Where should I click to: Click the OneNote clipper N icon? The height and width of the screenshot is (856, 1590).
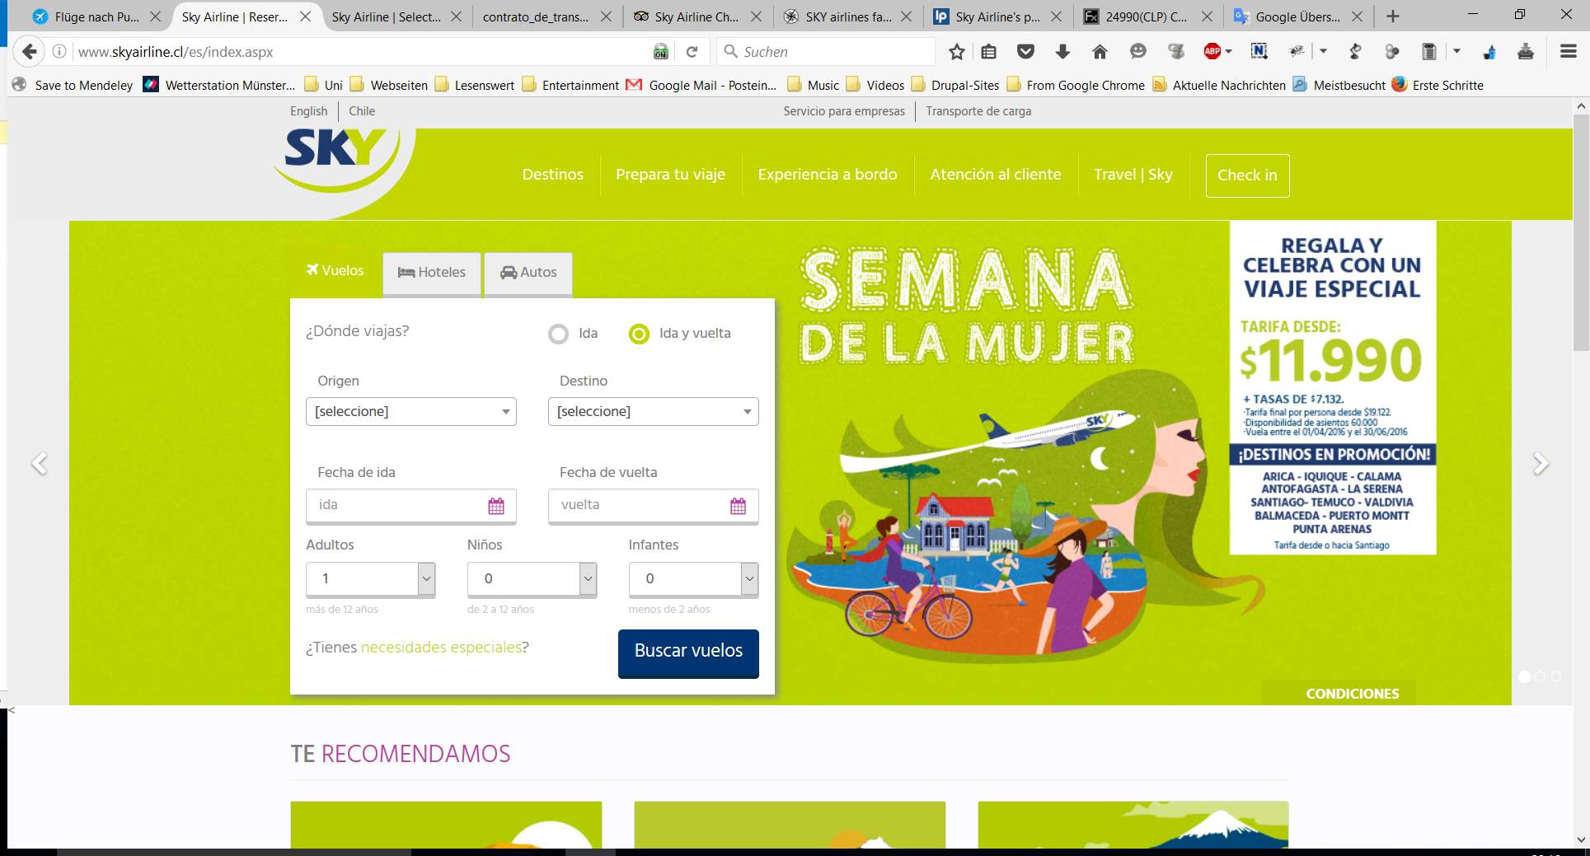click(1259, 52)
